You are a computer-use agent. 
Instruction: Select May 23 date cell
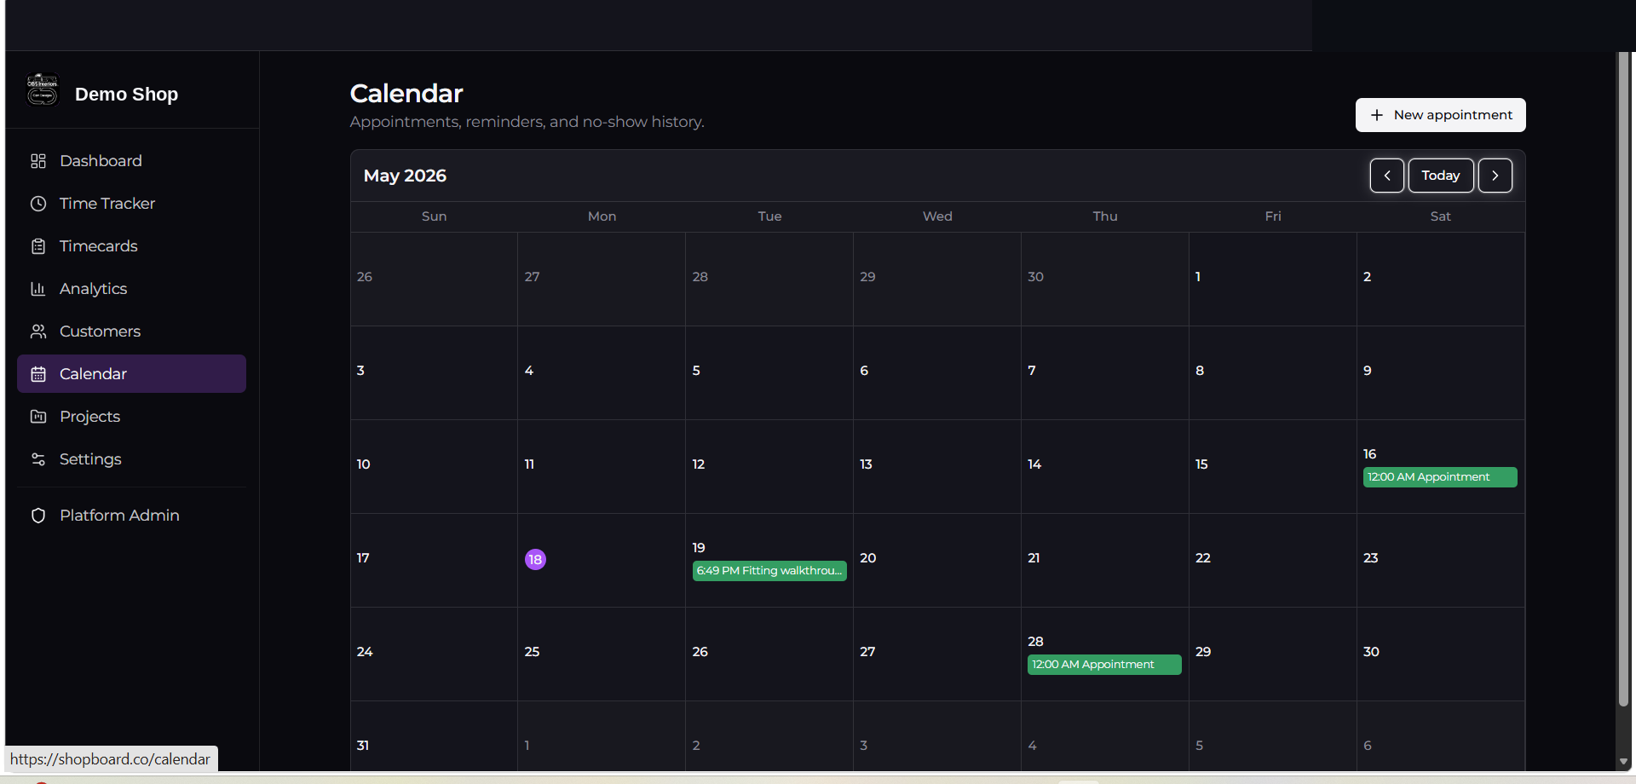1441,561
